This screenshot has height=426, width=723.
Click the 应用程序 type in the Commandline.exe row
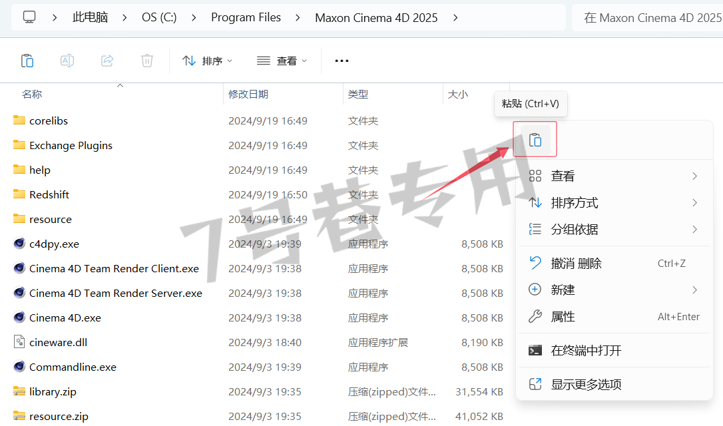coord(368,367)
